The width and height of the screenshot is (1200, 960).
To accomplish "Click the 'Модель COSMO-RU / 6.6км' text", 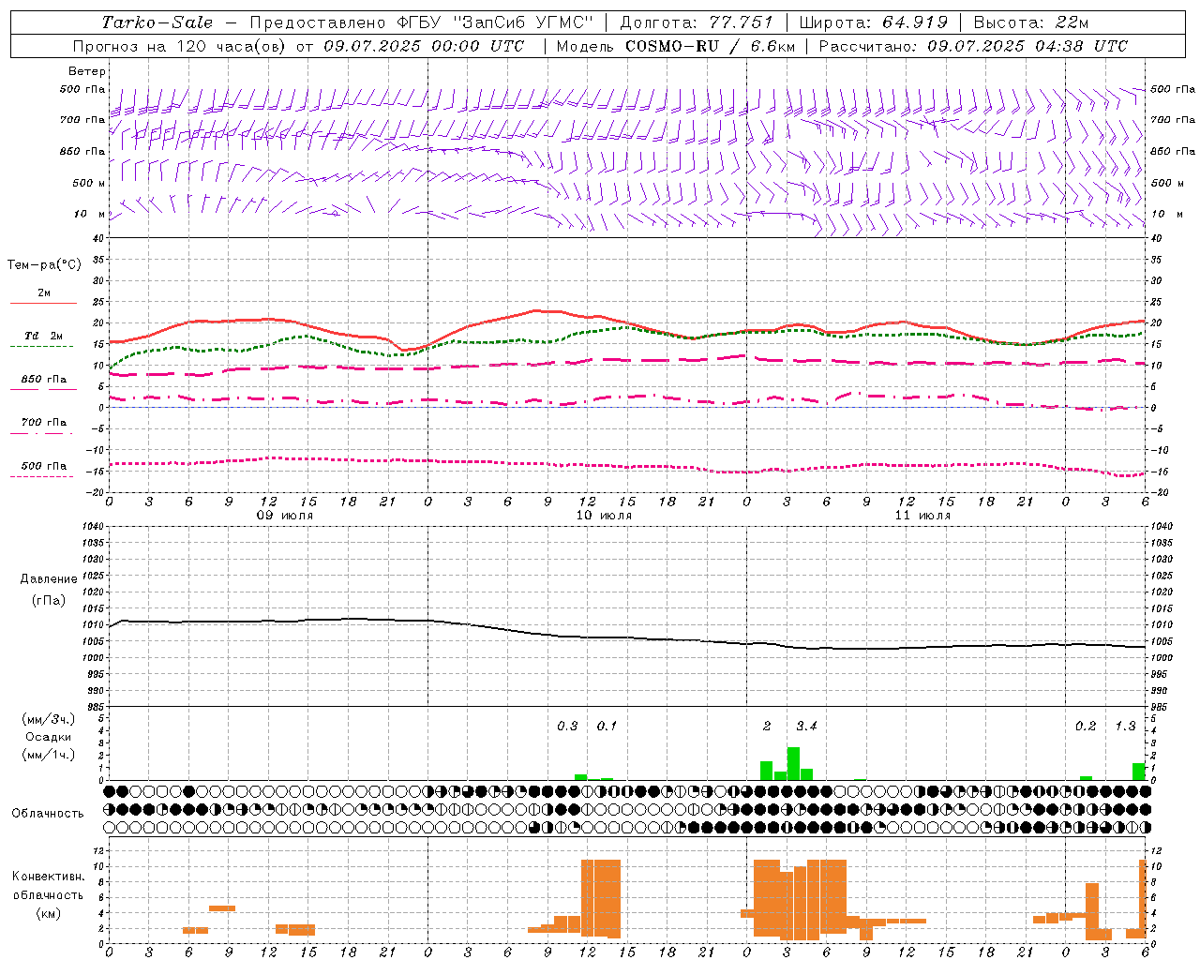I will [676, 46].
